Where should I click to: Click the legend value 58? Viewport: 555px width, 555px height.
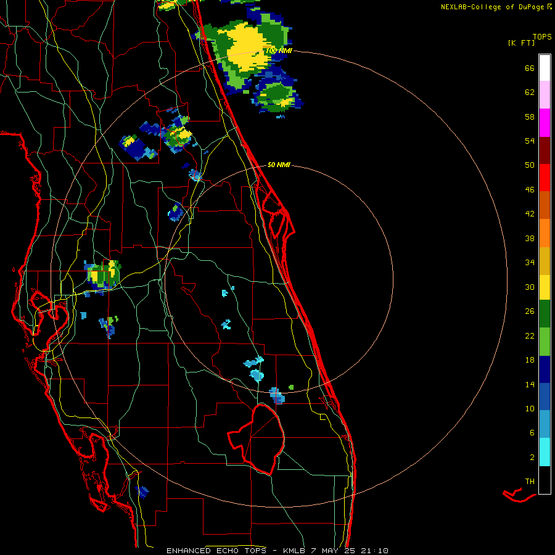pos(530,117)
